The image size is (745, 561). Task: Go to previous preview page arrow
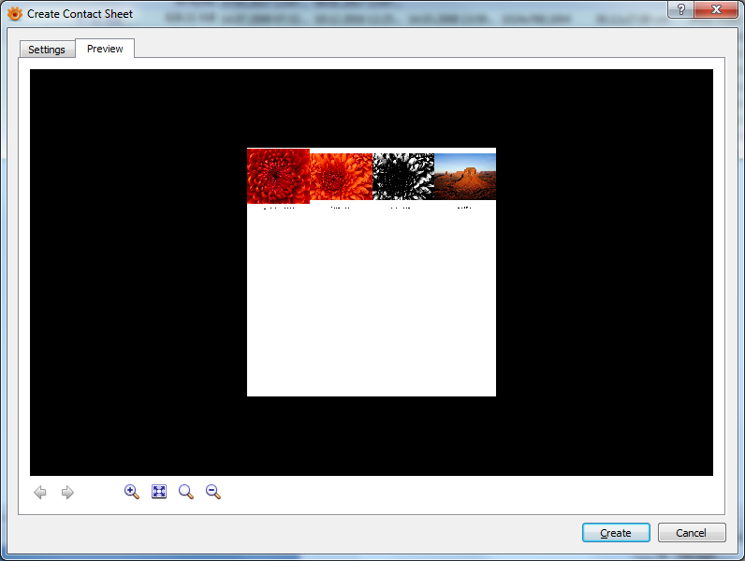pyautogui.click(x=40, y=492)
